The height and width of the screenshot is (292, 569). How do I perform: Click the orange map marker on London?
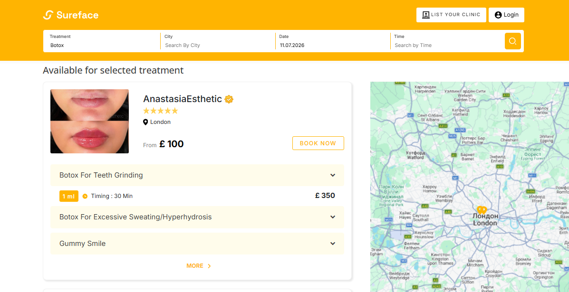[482, 210]
